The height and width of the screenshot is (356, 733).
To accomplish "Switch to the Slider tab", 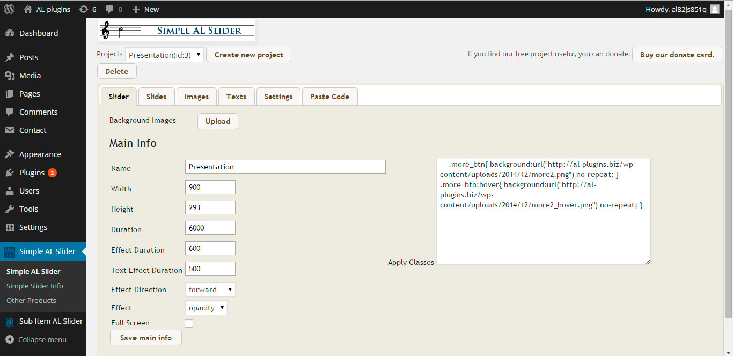I will 119,97.
